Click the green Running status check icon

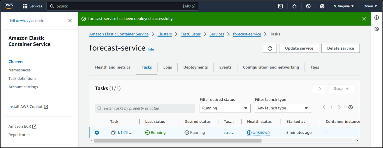(x=147, y=133)
